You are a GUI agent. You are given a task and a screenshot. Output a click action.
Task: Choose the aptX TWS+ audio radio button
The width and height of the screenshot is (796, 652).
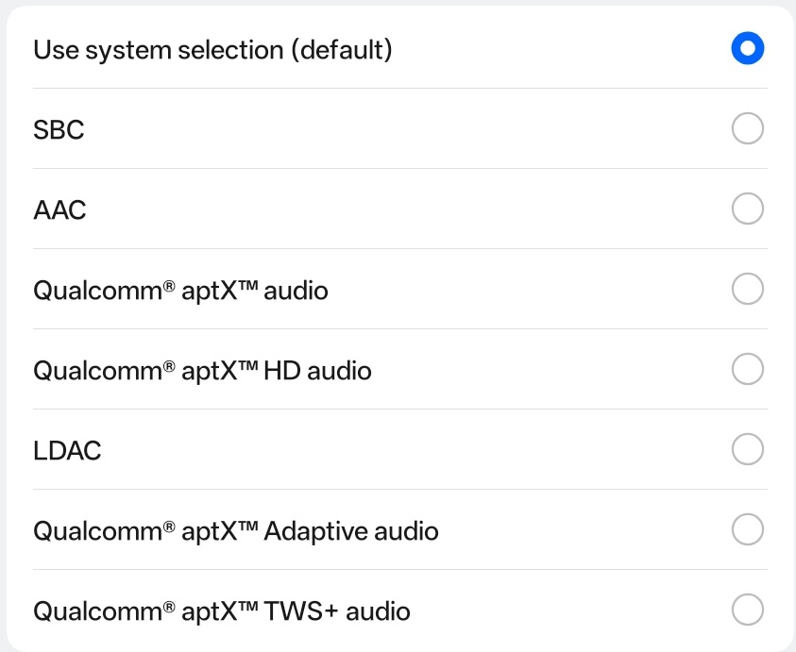click(x=747, y=610)
